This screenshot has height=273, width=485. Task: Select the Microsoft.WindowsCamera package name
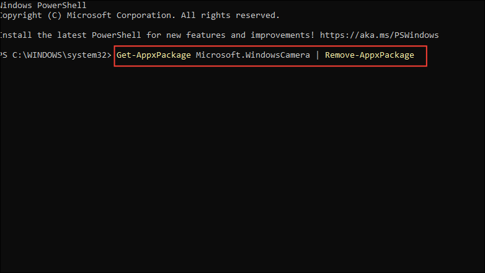pos(252,55)
